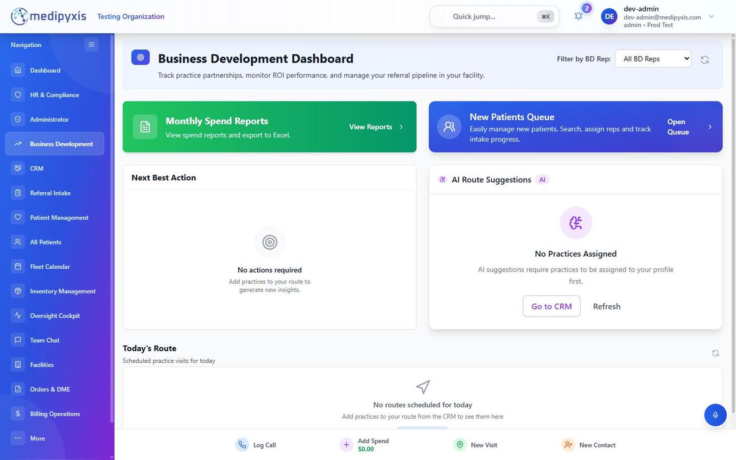Image resolution: width=736 pixels, height=460 pixels.
Task: Open the All BD Reps filter dropdown
Action: click(653, 59)
